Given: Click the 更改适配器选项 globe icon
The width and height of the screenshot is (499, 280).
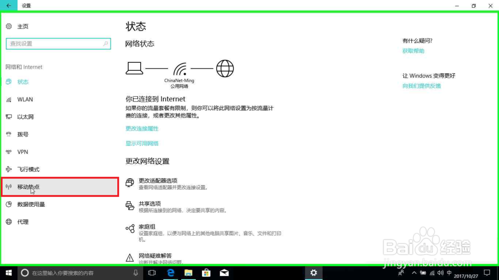Looking at the screenshot, I should point(130,183).
